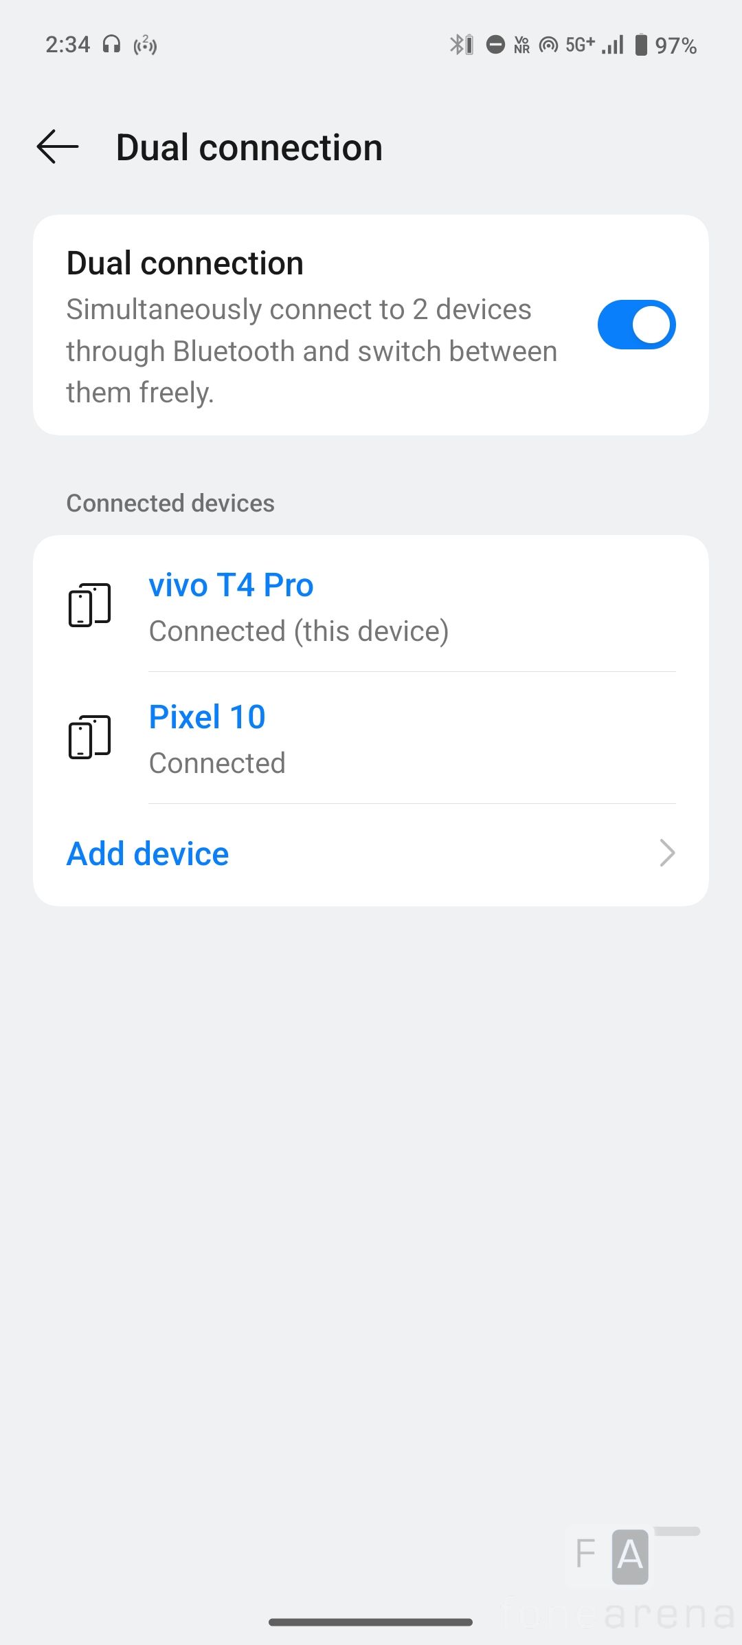Tap the Pixel 10 phone icon

[x=89, y=737]
